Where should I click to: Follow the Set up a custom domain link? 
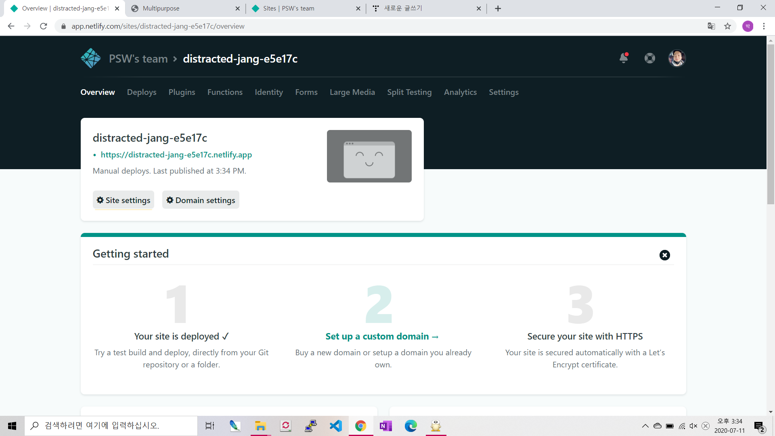click(382, 336)
